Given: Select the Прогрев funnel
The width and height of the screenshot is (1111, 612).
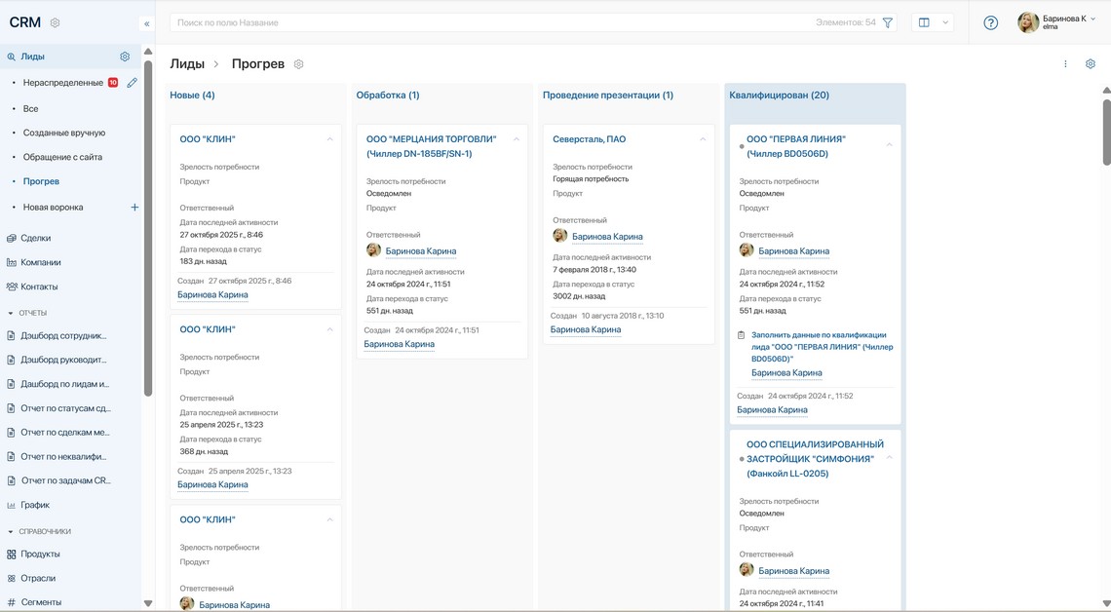Looking at the screenshot, I should click(41, 181).
